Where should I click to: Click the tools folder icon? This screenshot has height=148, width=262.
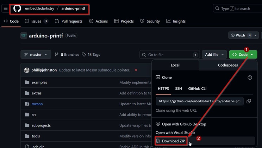click(27, 136)
